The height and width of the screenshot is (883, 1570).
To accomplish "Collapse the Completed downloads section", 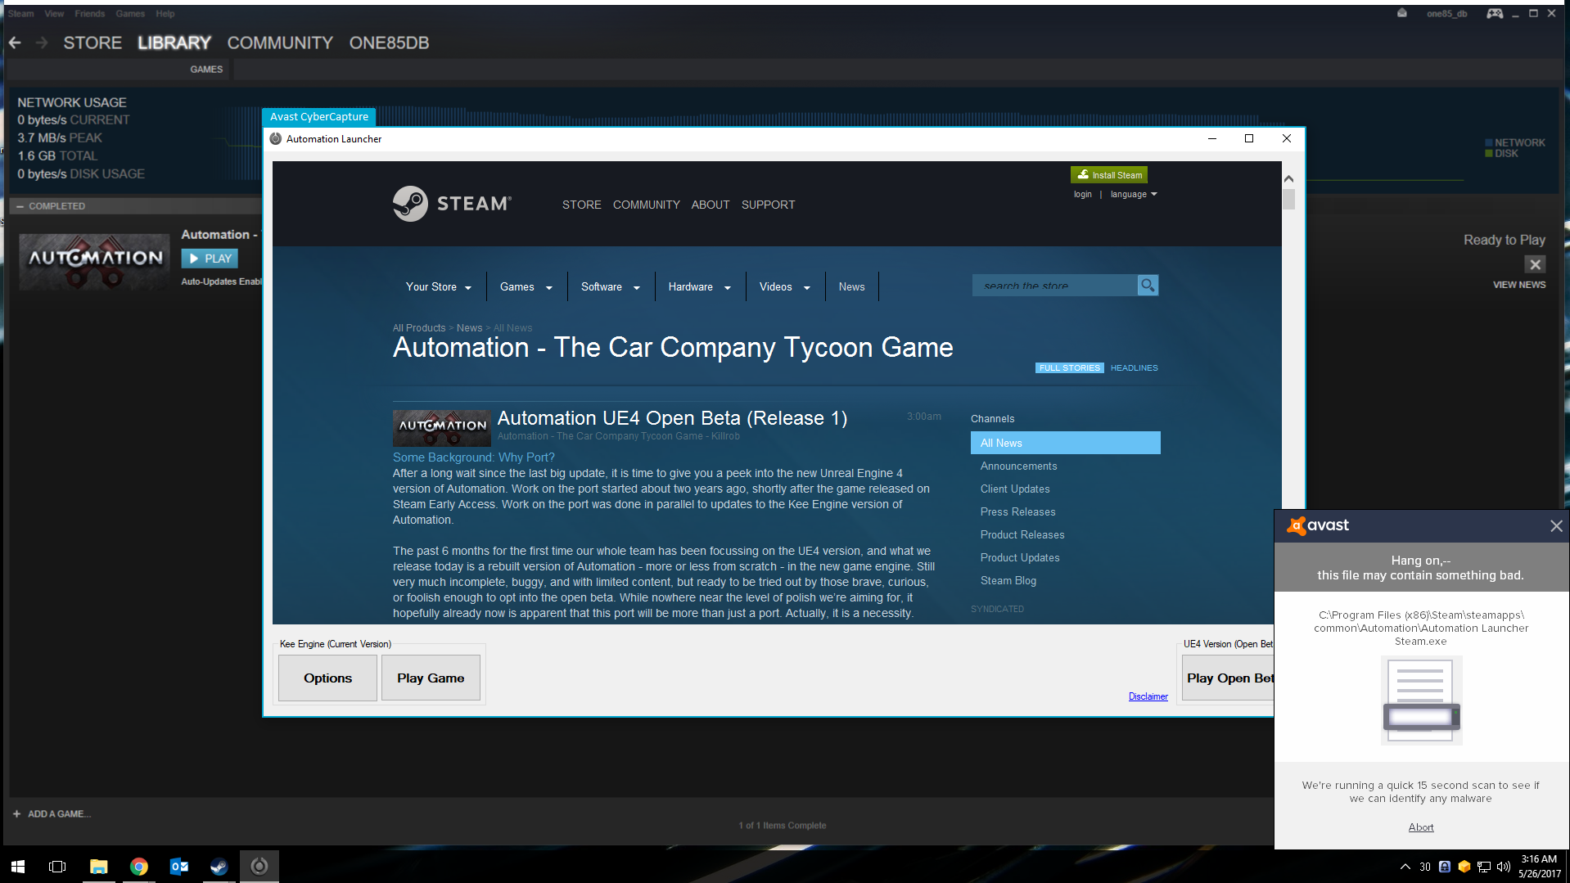I will tap(20, 206).
